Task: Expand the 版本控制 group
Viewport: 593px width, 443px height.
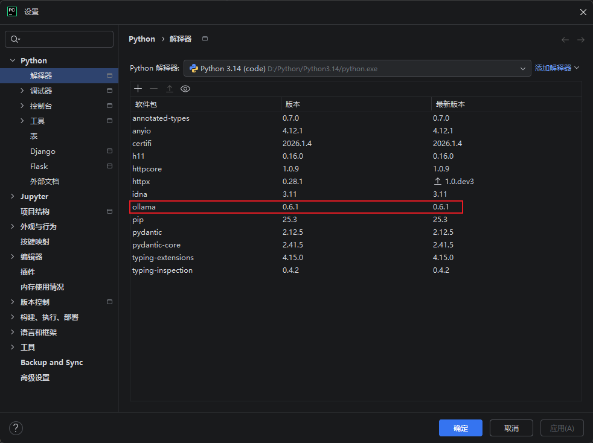Action: coord(13,302)
